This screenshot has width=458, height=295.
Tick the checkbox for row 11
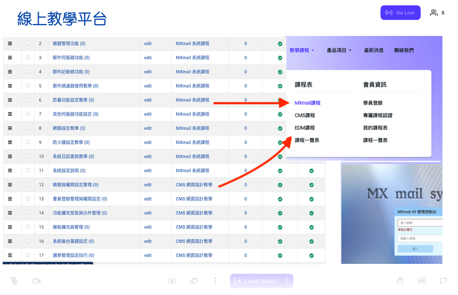[28, 170]
